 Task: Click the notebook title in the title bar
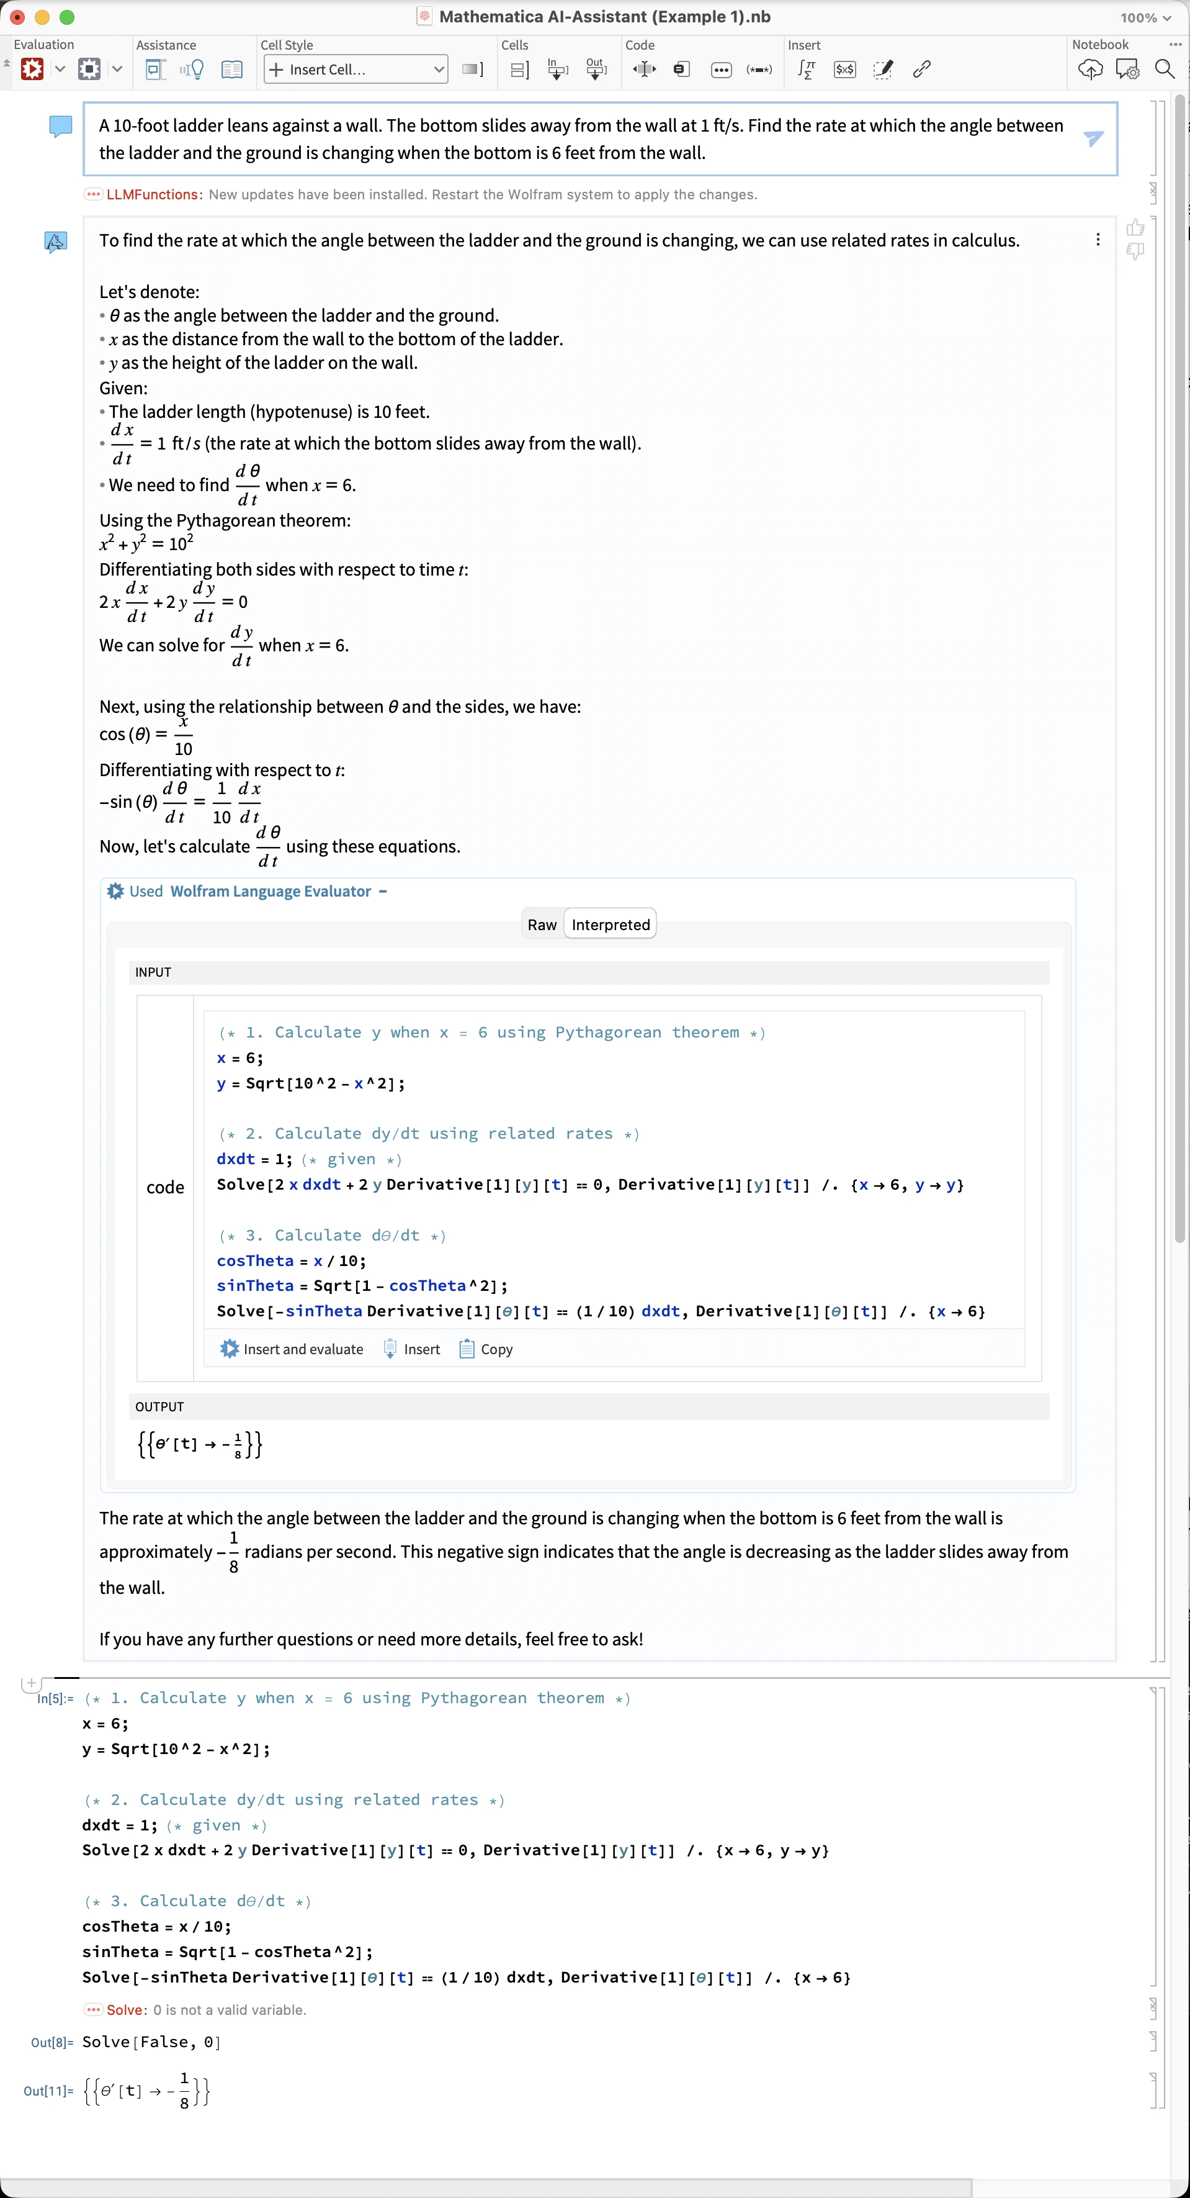point(604,17)
